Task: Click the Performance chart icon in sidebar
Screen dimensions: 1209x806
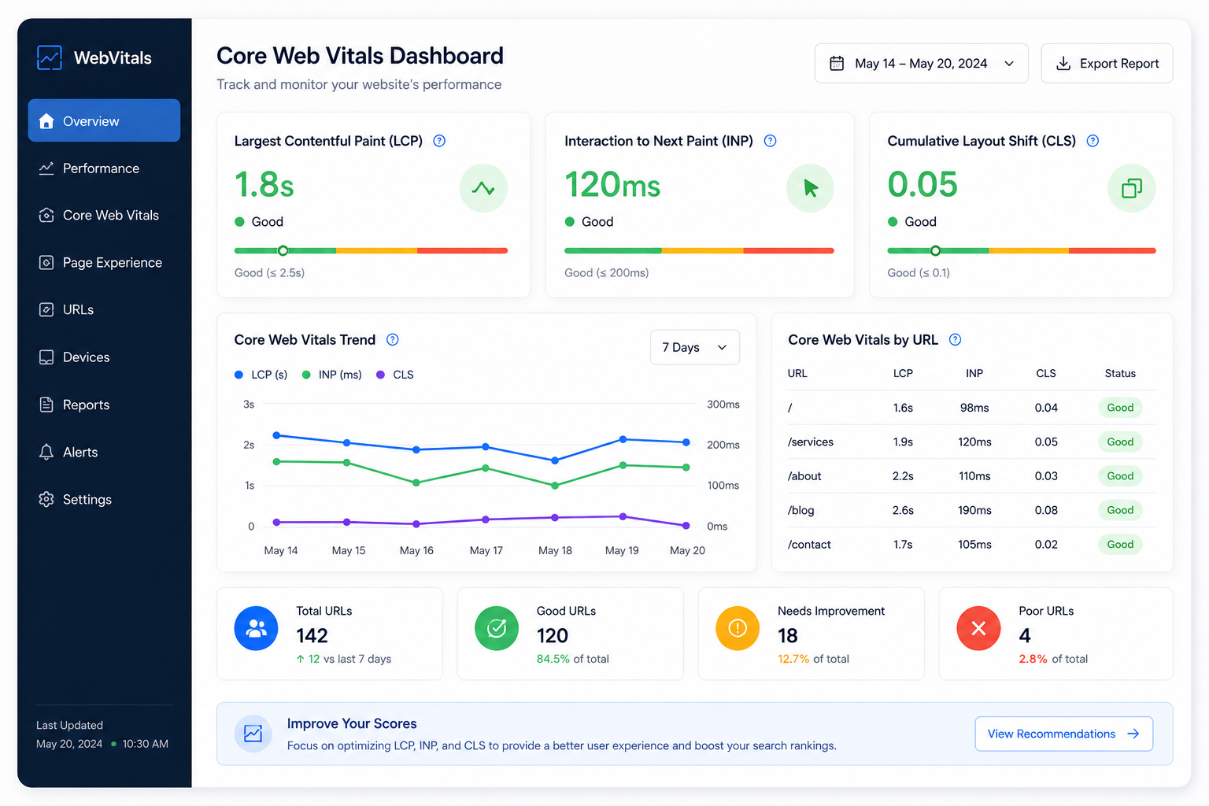Action: (46, 168)
